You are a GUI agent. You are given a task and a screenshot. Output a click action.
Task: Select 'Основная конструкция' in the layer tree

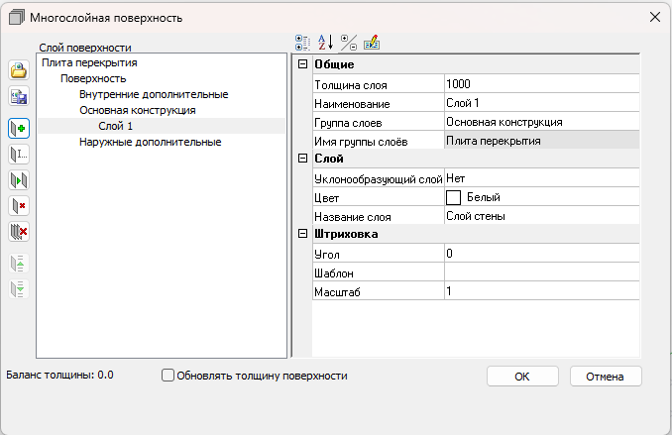[137, 110]
